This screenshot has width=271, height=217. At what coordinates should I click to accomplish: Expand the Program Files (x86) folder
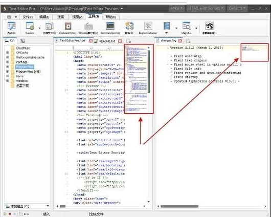pos(8,71)
